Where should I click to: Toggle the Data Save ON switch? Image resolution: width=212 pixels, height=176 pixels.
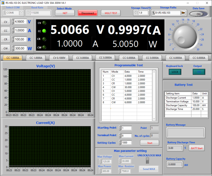point(198,14)
